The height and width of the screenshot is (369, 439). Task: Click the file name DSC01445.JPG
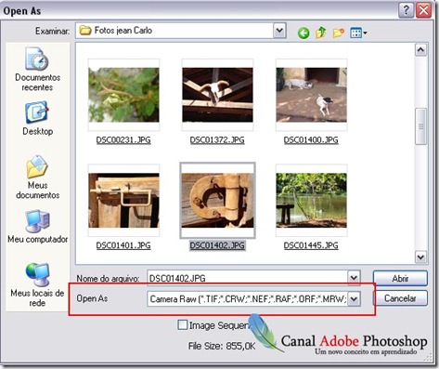[x=311, y=245]
